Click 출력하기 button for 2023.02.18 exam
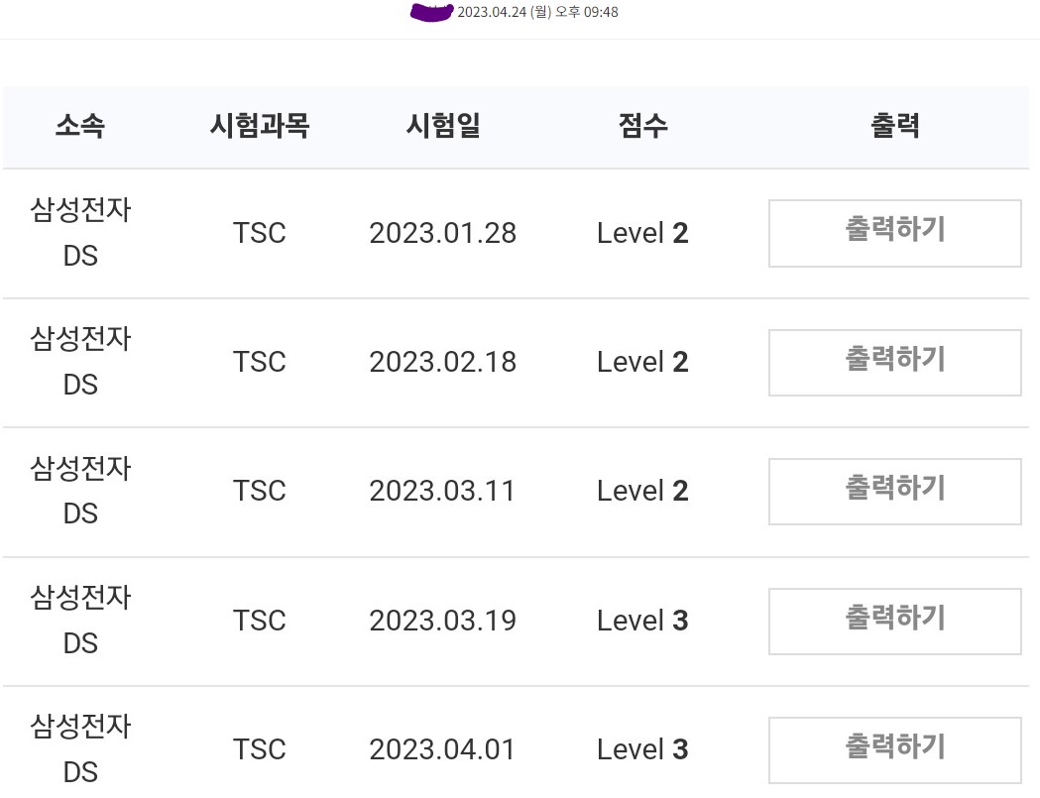 [894, 362]
